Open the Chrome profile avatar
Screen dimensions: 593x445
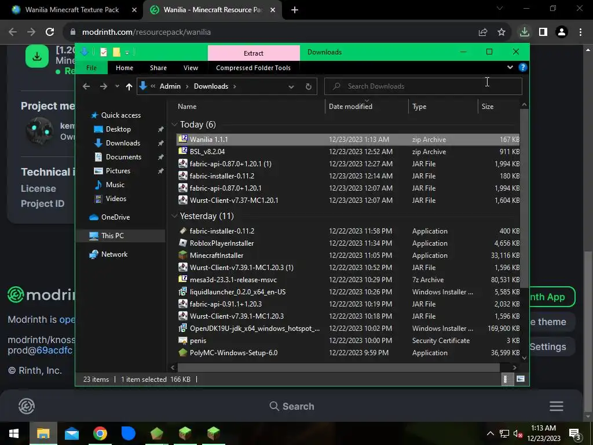pyautogui.click(x=562, y=32)
